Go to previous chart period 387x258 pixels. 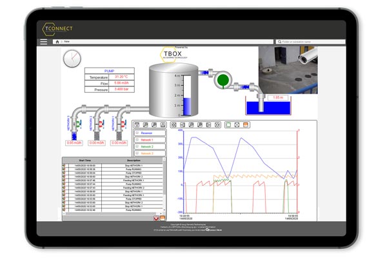(x=183, y=125)
